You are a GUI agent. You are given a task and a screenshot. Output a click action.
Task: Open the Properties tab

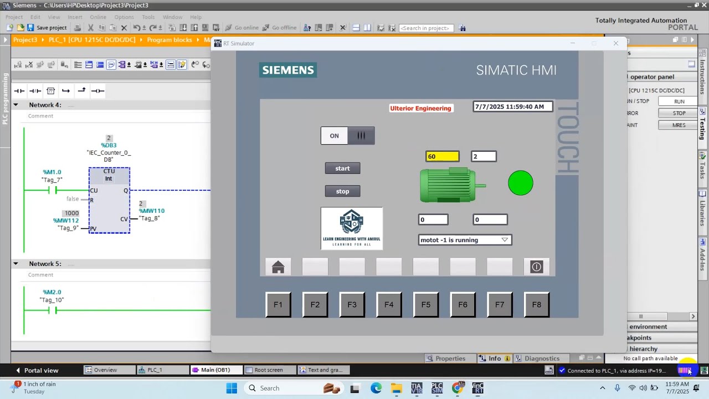tap(449, 359)
